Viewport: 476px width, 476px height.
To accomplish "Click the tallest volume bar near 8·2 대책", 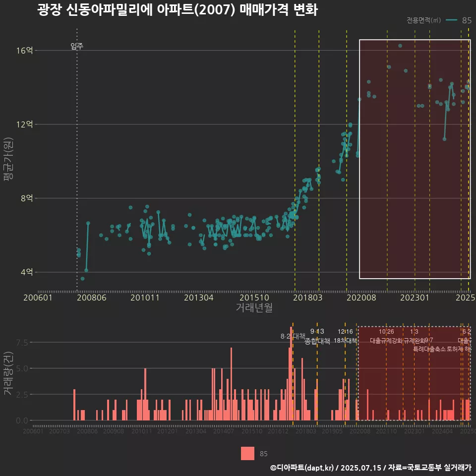I will click(x=291, y=373).
